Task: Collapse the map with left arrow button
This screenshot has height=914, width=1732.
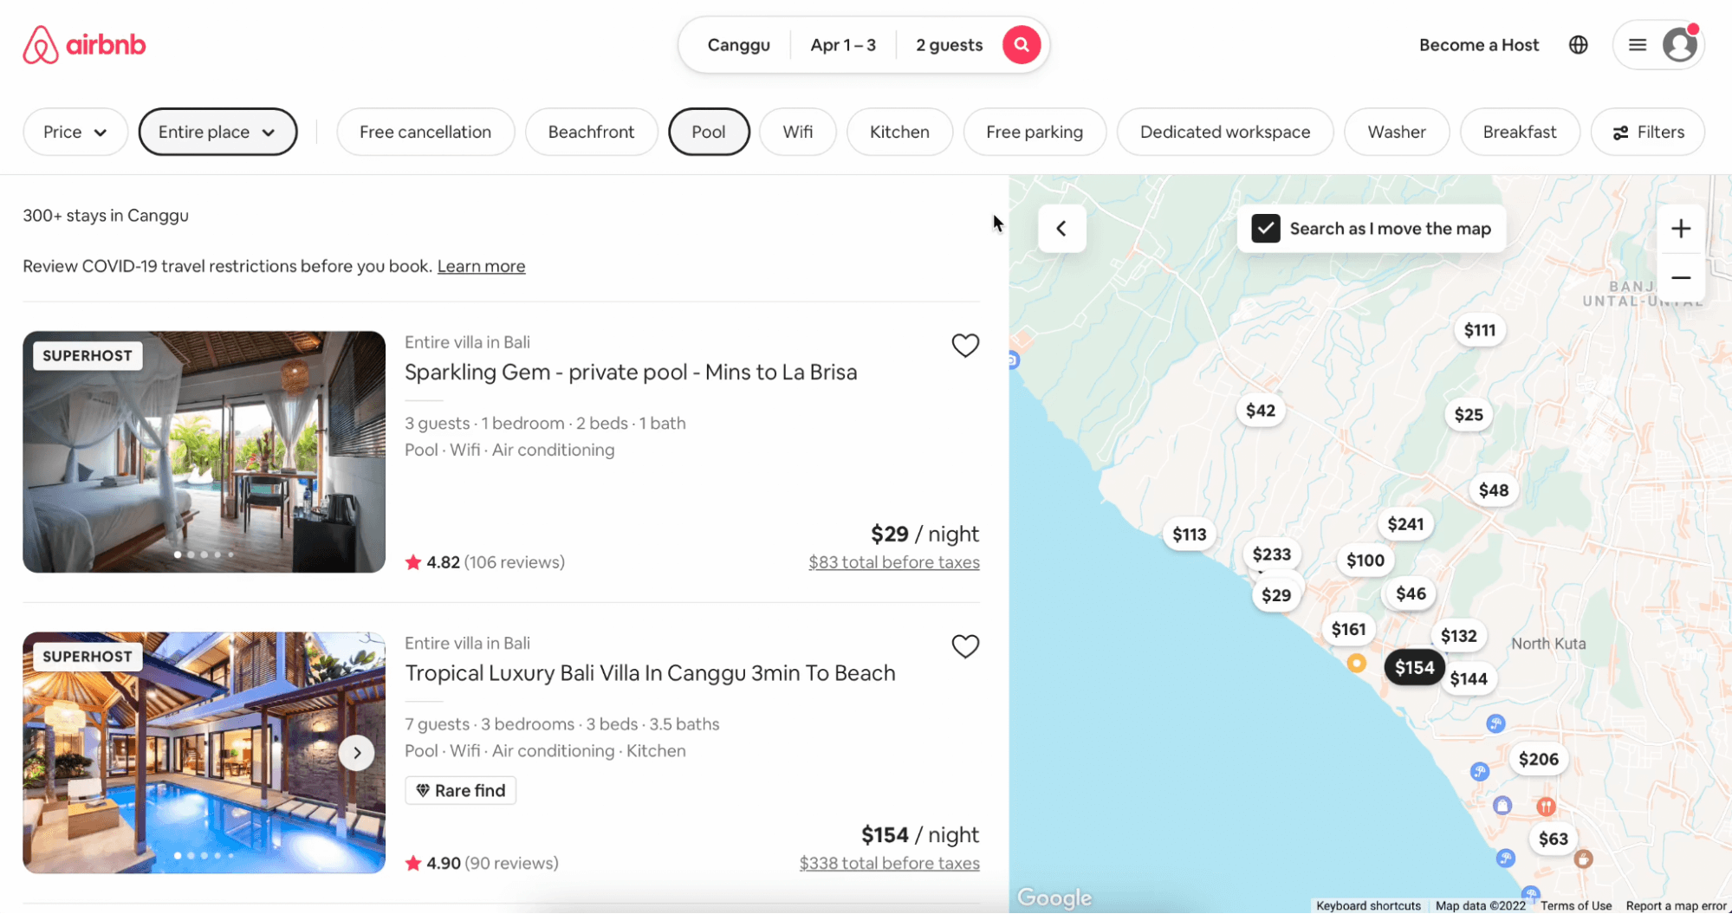Action: pos(1061,229)
